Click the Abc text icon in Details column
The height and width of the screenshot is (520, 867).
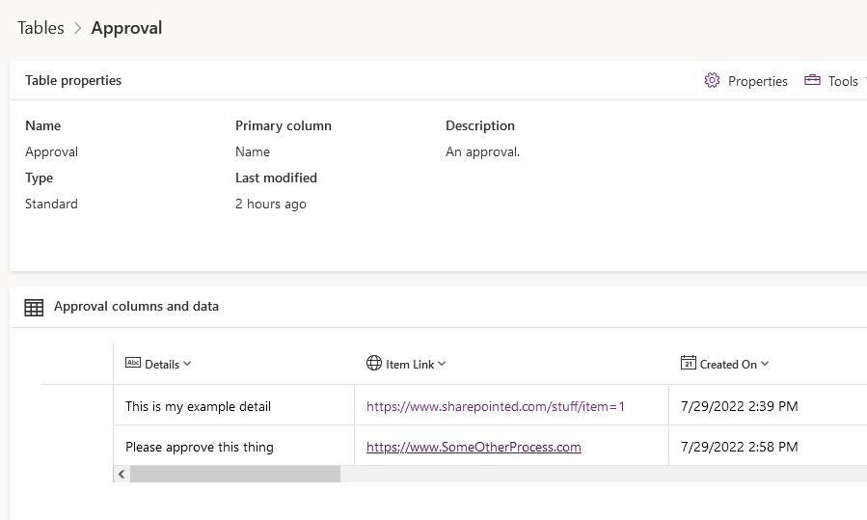tap(133, 363)
